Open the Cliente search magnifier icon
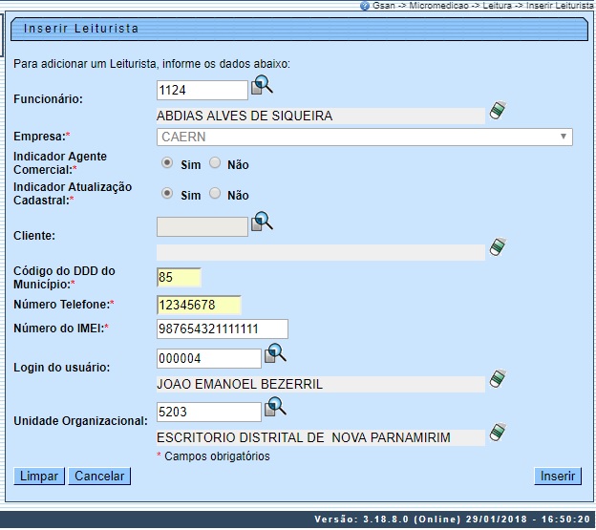Screen dimensions: 596x530 click(262, 222)
